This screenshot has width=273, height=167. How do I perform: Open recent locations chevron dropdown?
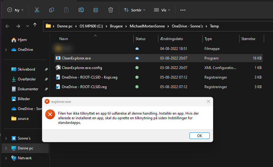pyautogui.click(x=27, y=26)
